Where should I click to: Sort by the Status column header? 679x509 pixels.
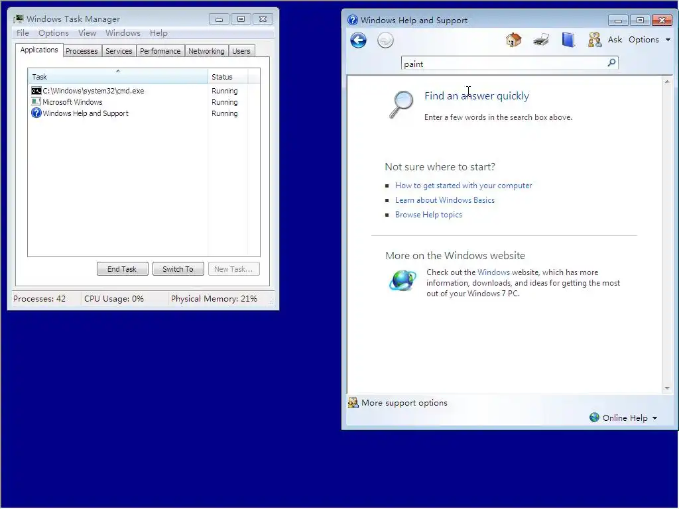click(x=228, y=76)
